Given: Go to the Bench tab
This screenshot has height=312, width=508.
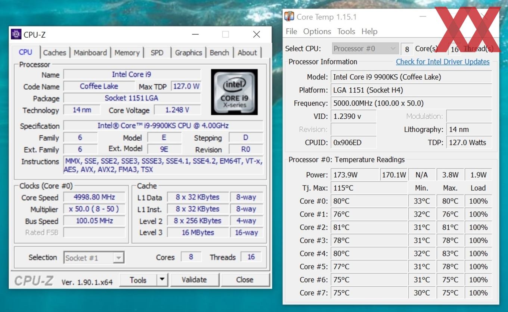Looking at the screenshot, I should [x=219, y=53].
